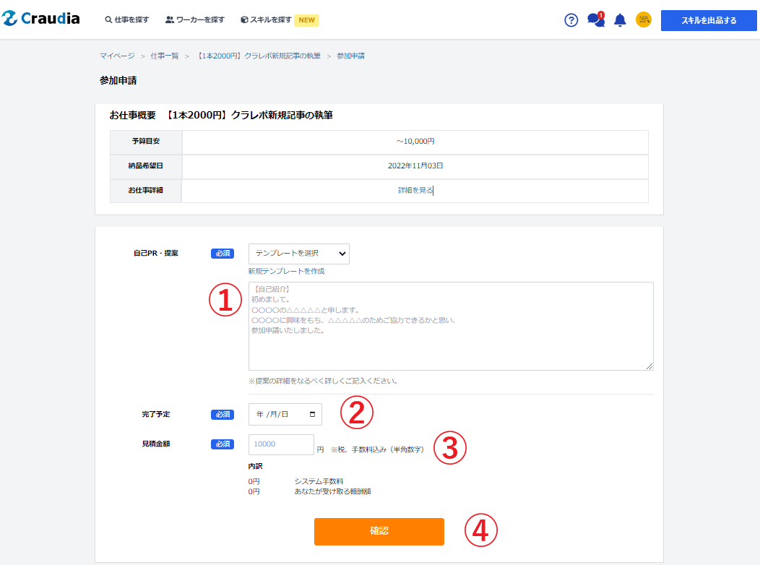This screenshot has width=760, height=565.
Task: Click the 完了予定 date input field
Action: coord(278,415)
